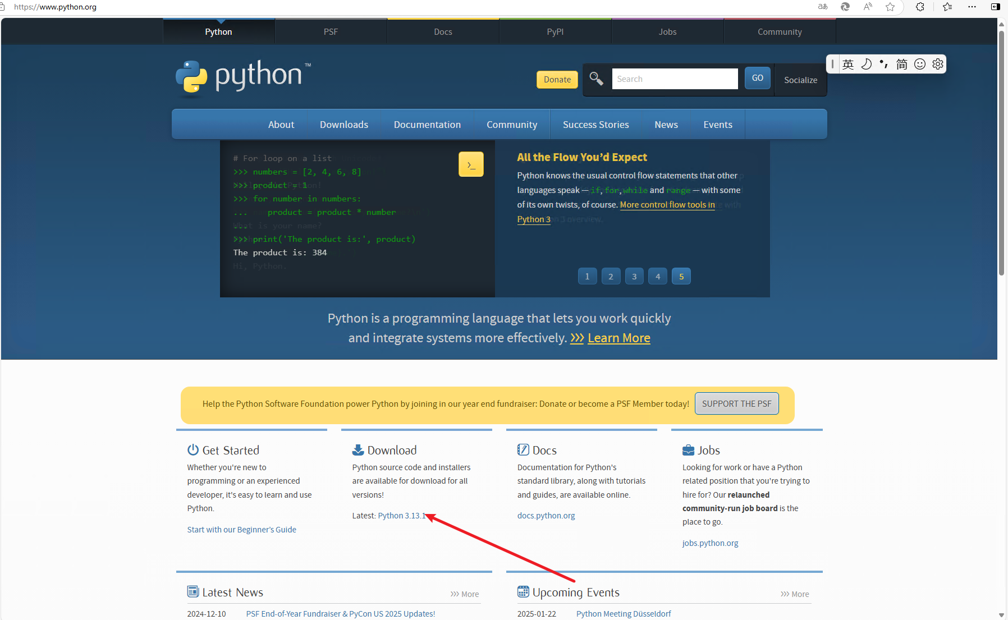Image resolution: width=1008 pixels, height=620 pixels.
Task: Open the Events navigation menu
Action: click(718, 125)
